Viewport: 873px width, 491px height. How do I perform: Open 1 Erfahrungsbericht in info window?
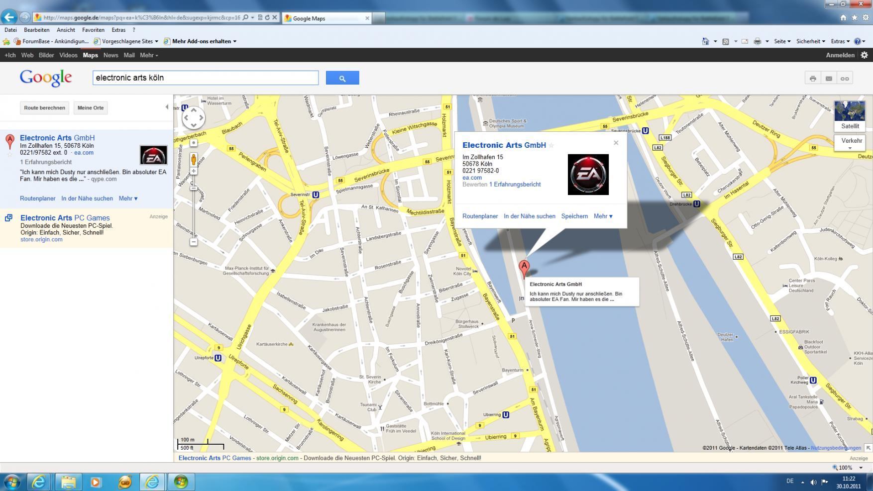tap(515, 185)
